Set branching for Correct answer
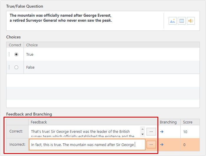Viewport: 206px width, 156px height. click(162, 132)
